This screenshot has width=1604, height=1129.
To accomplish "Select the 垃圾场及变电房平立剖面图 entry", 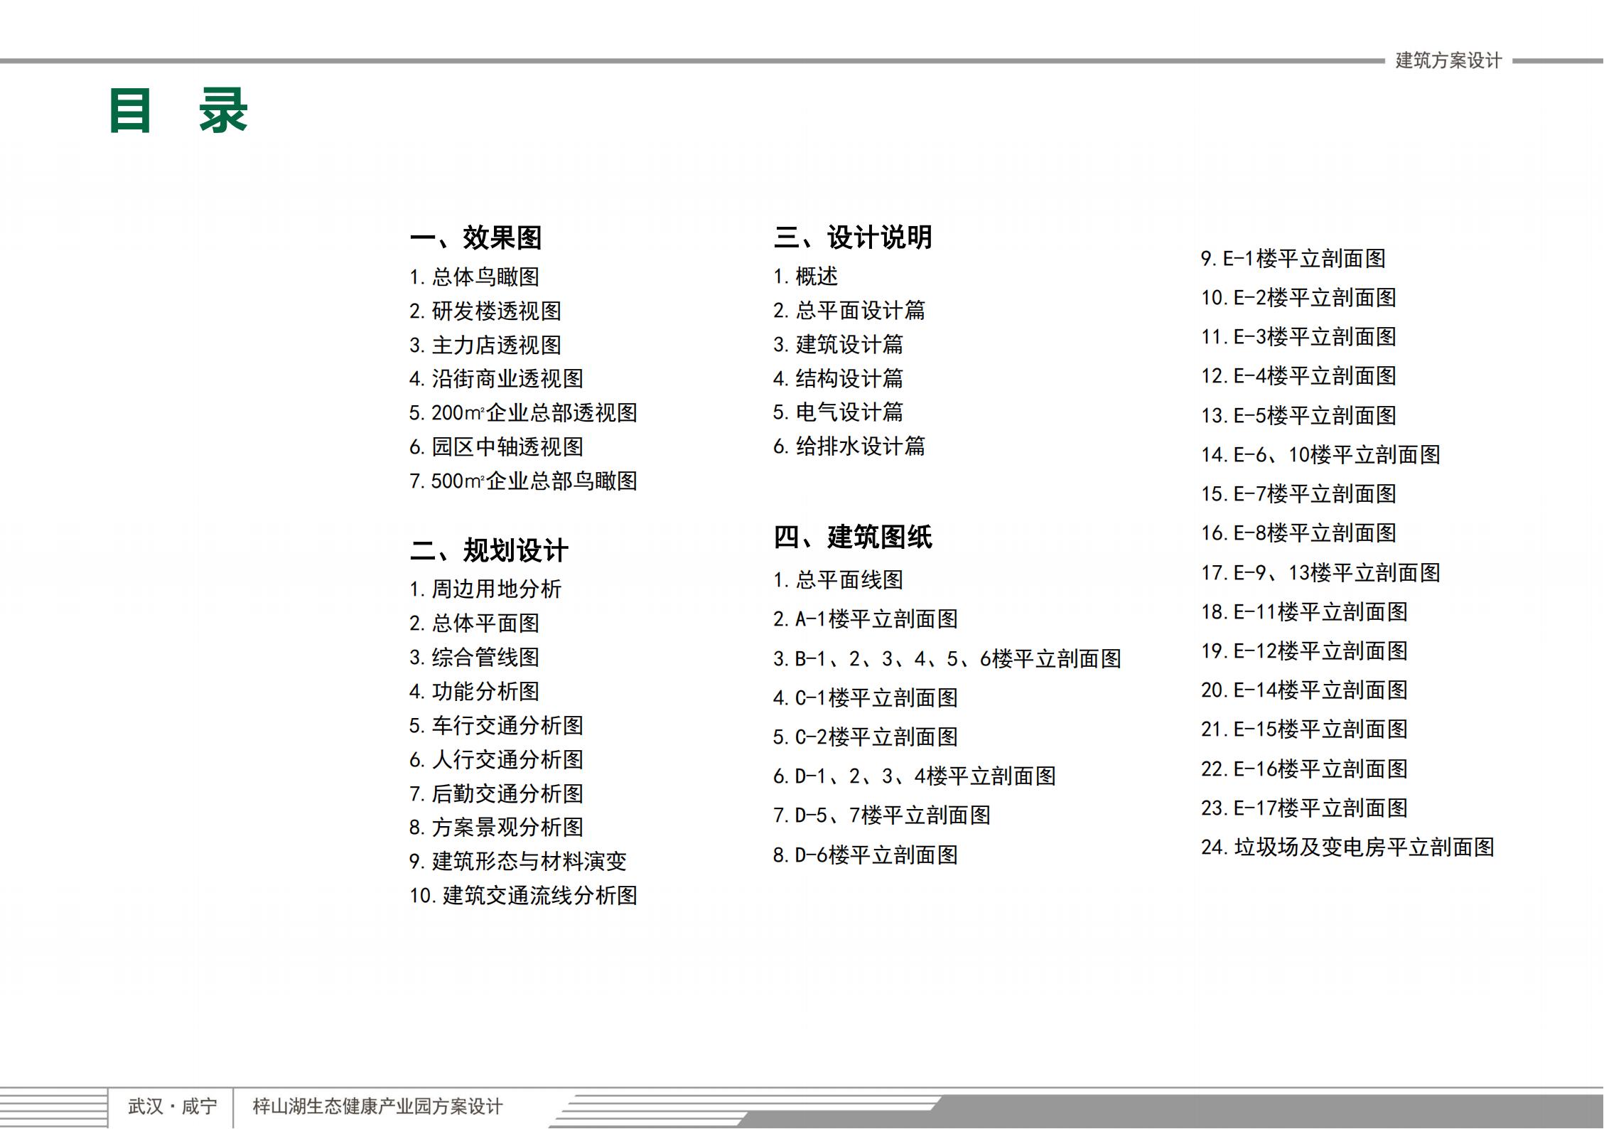I will tap(1347, 847).
